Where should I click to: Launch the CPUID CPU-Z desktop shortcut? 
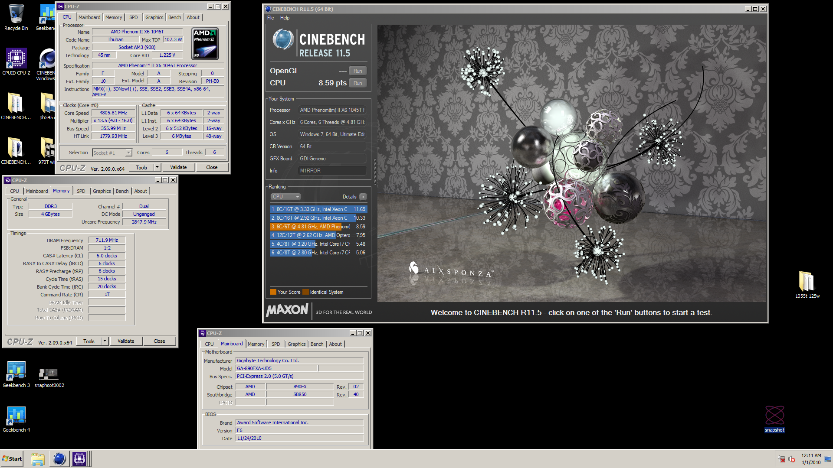[x=16, y=62]
